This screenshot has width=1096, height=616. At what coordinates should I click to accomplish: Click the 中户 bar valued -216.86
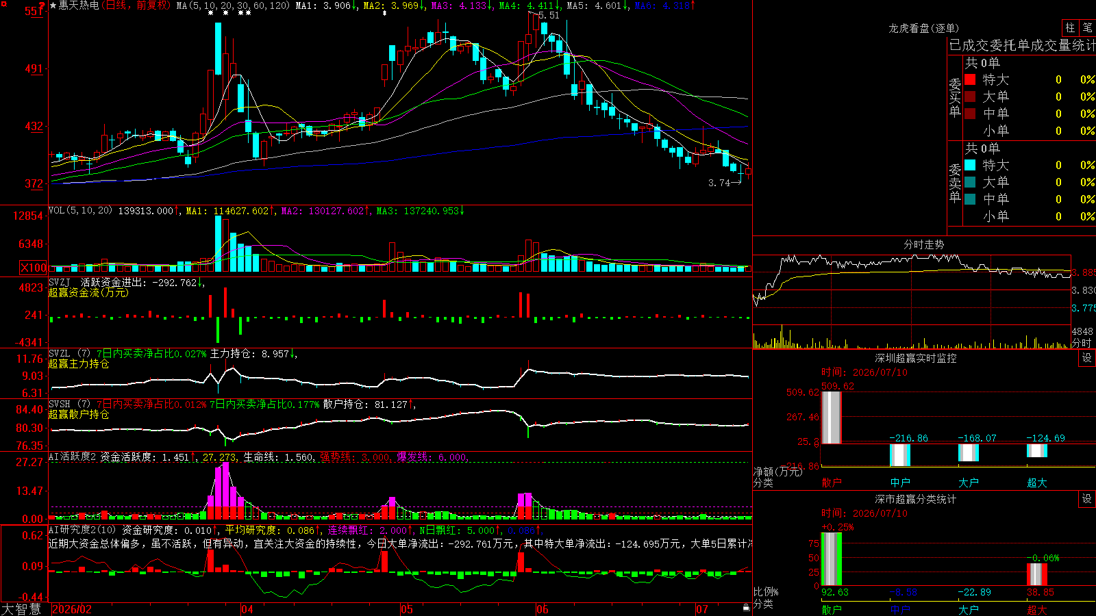(900, 454)
